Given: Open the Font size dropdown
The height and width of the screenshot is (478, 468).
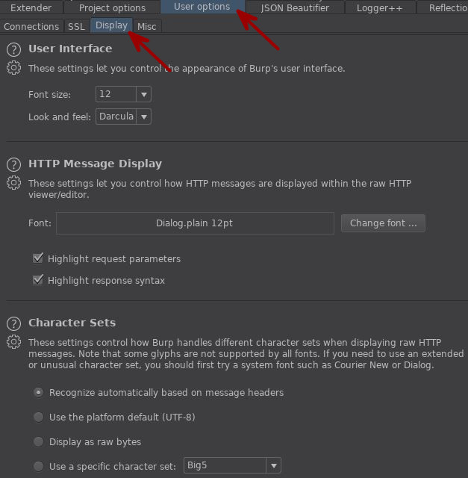Looking at the screenshot, I should point(123,94).
